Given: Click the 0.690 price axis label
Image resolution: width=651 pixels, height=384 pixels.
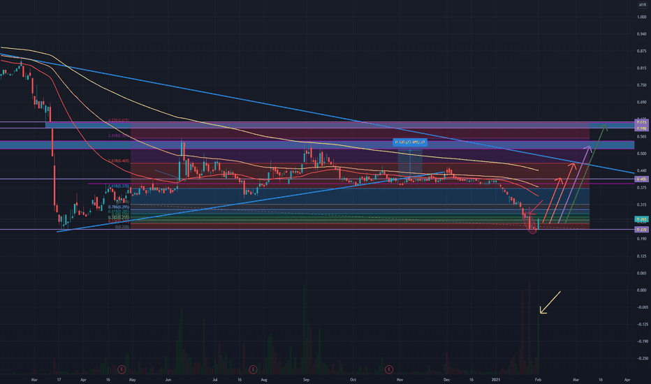Looking at the screenshot, I should click(642, 102).
